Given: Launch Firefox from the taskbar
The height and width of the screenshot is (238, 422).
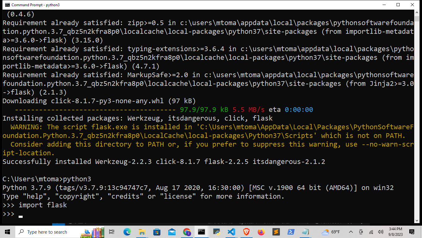Looking at the screenshot, I should (x=261, y=232).
